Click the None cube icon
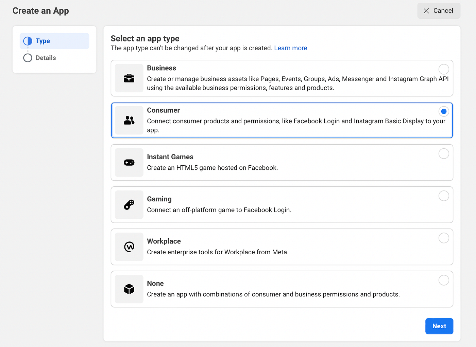 pyautogui.click(x=129, y=289)
